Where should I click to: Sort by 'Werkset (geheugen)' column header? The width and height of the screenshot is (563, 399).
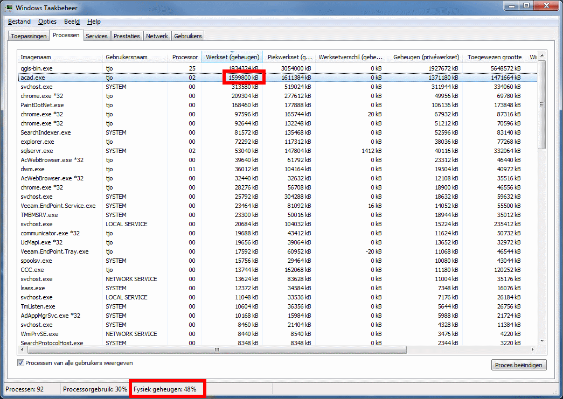click(x=232, y=57)
